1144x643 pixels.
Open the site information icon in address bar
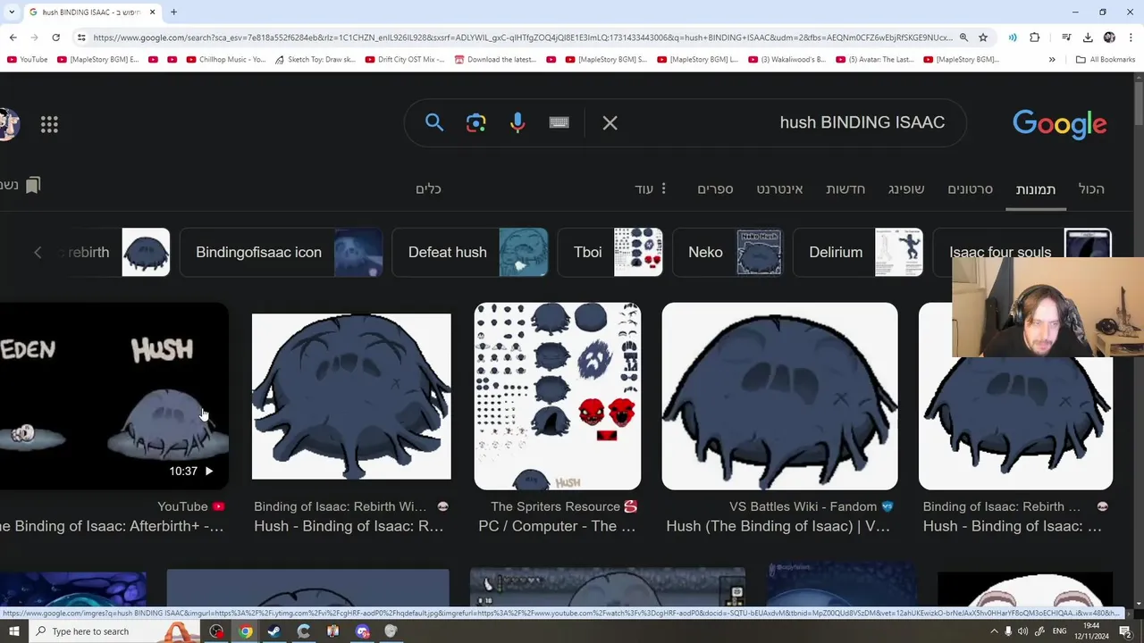[81, 38]
